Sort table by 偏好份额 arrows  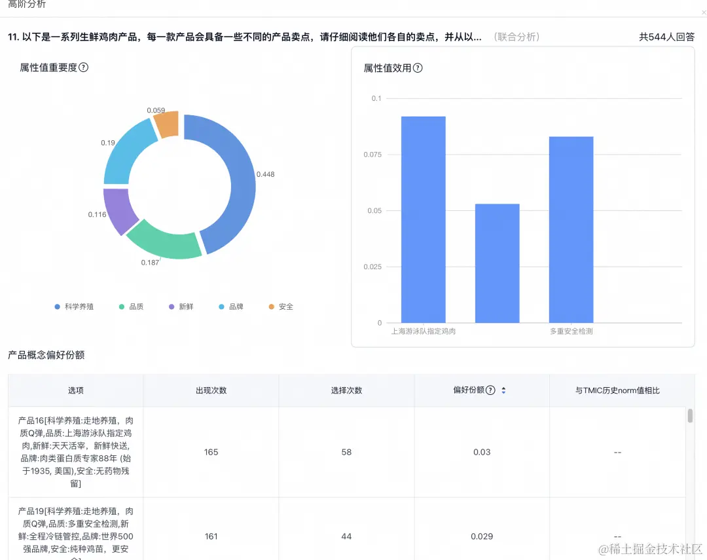(x=503, y=390)
